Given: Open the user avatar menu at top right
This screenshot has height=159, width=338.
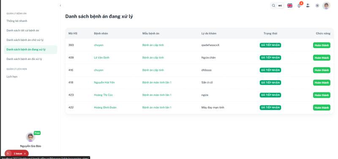Looking at the screenshot, I should (x=326, y=5).
